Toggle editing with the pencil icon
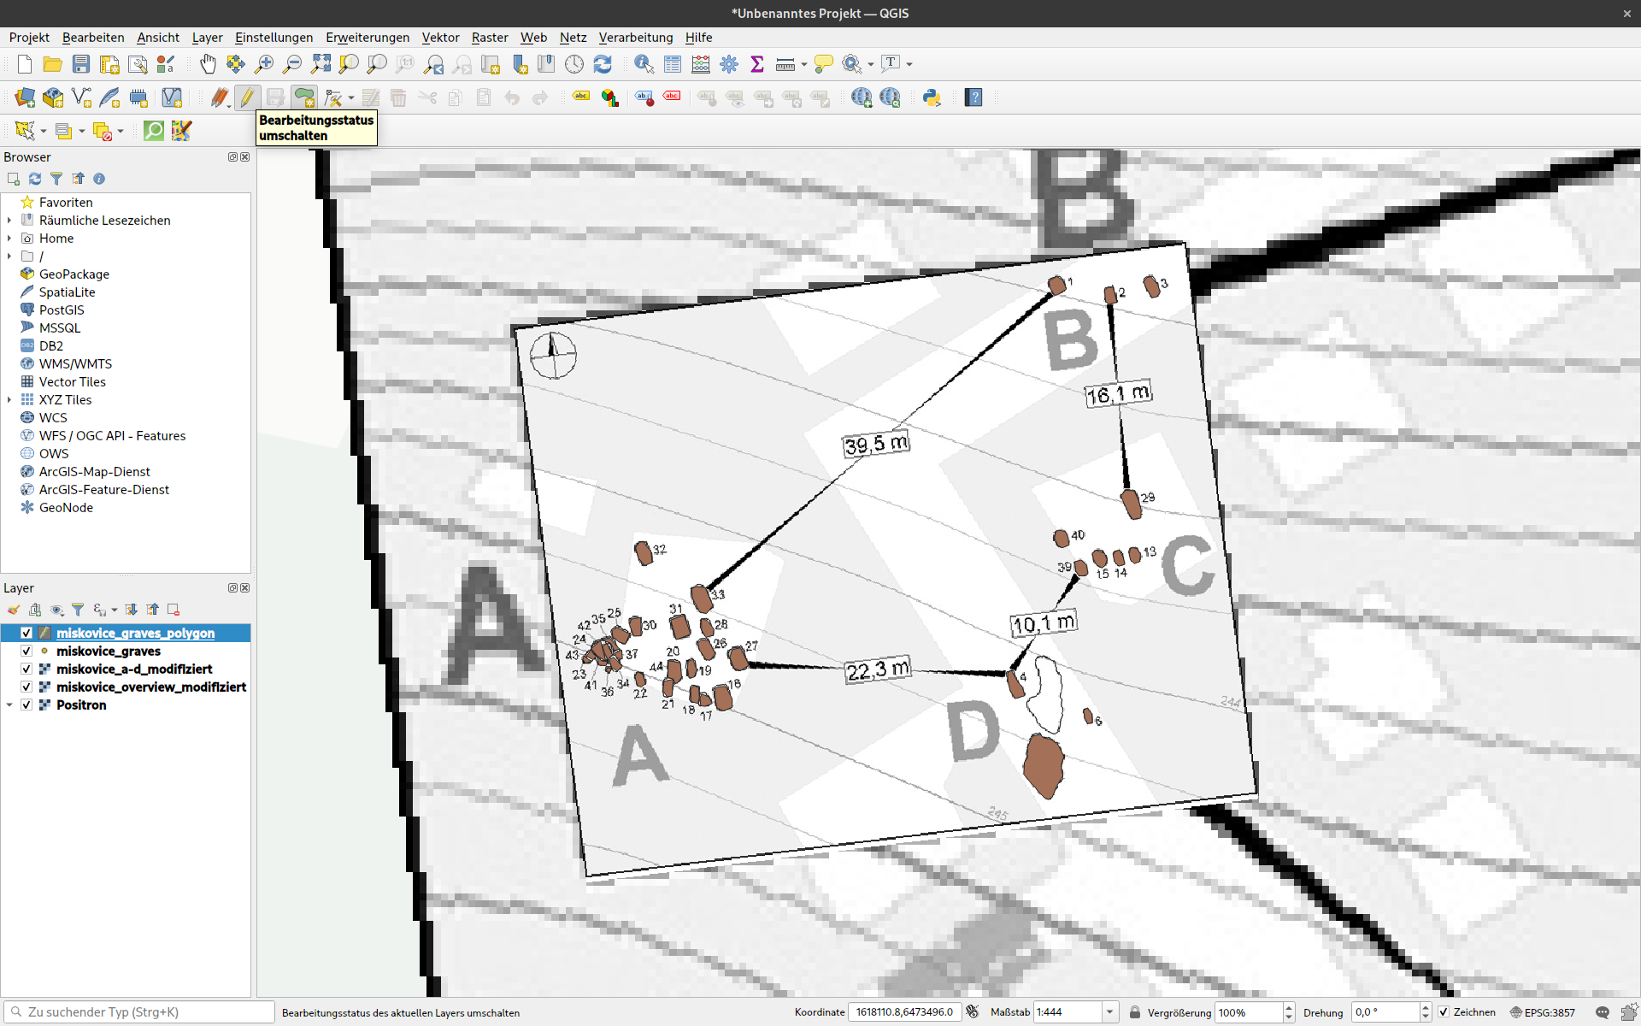 coord(247,97)
